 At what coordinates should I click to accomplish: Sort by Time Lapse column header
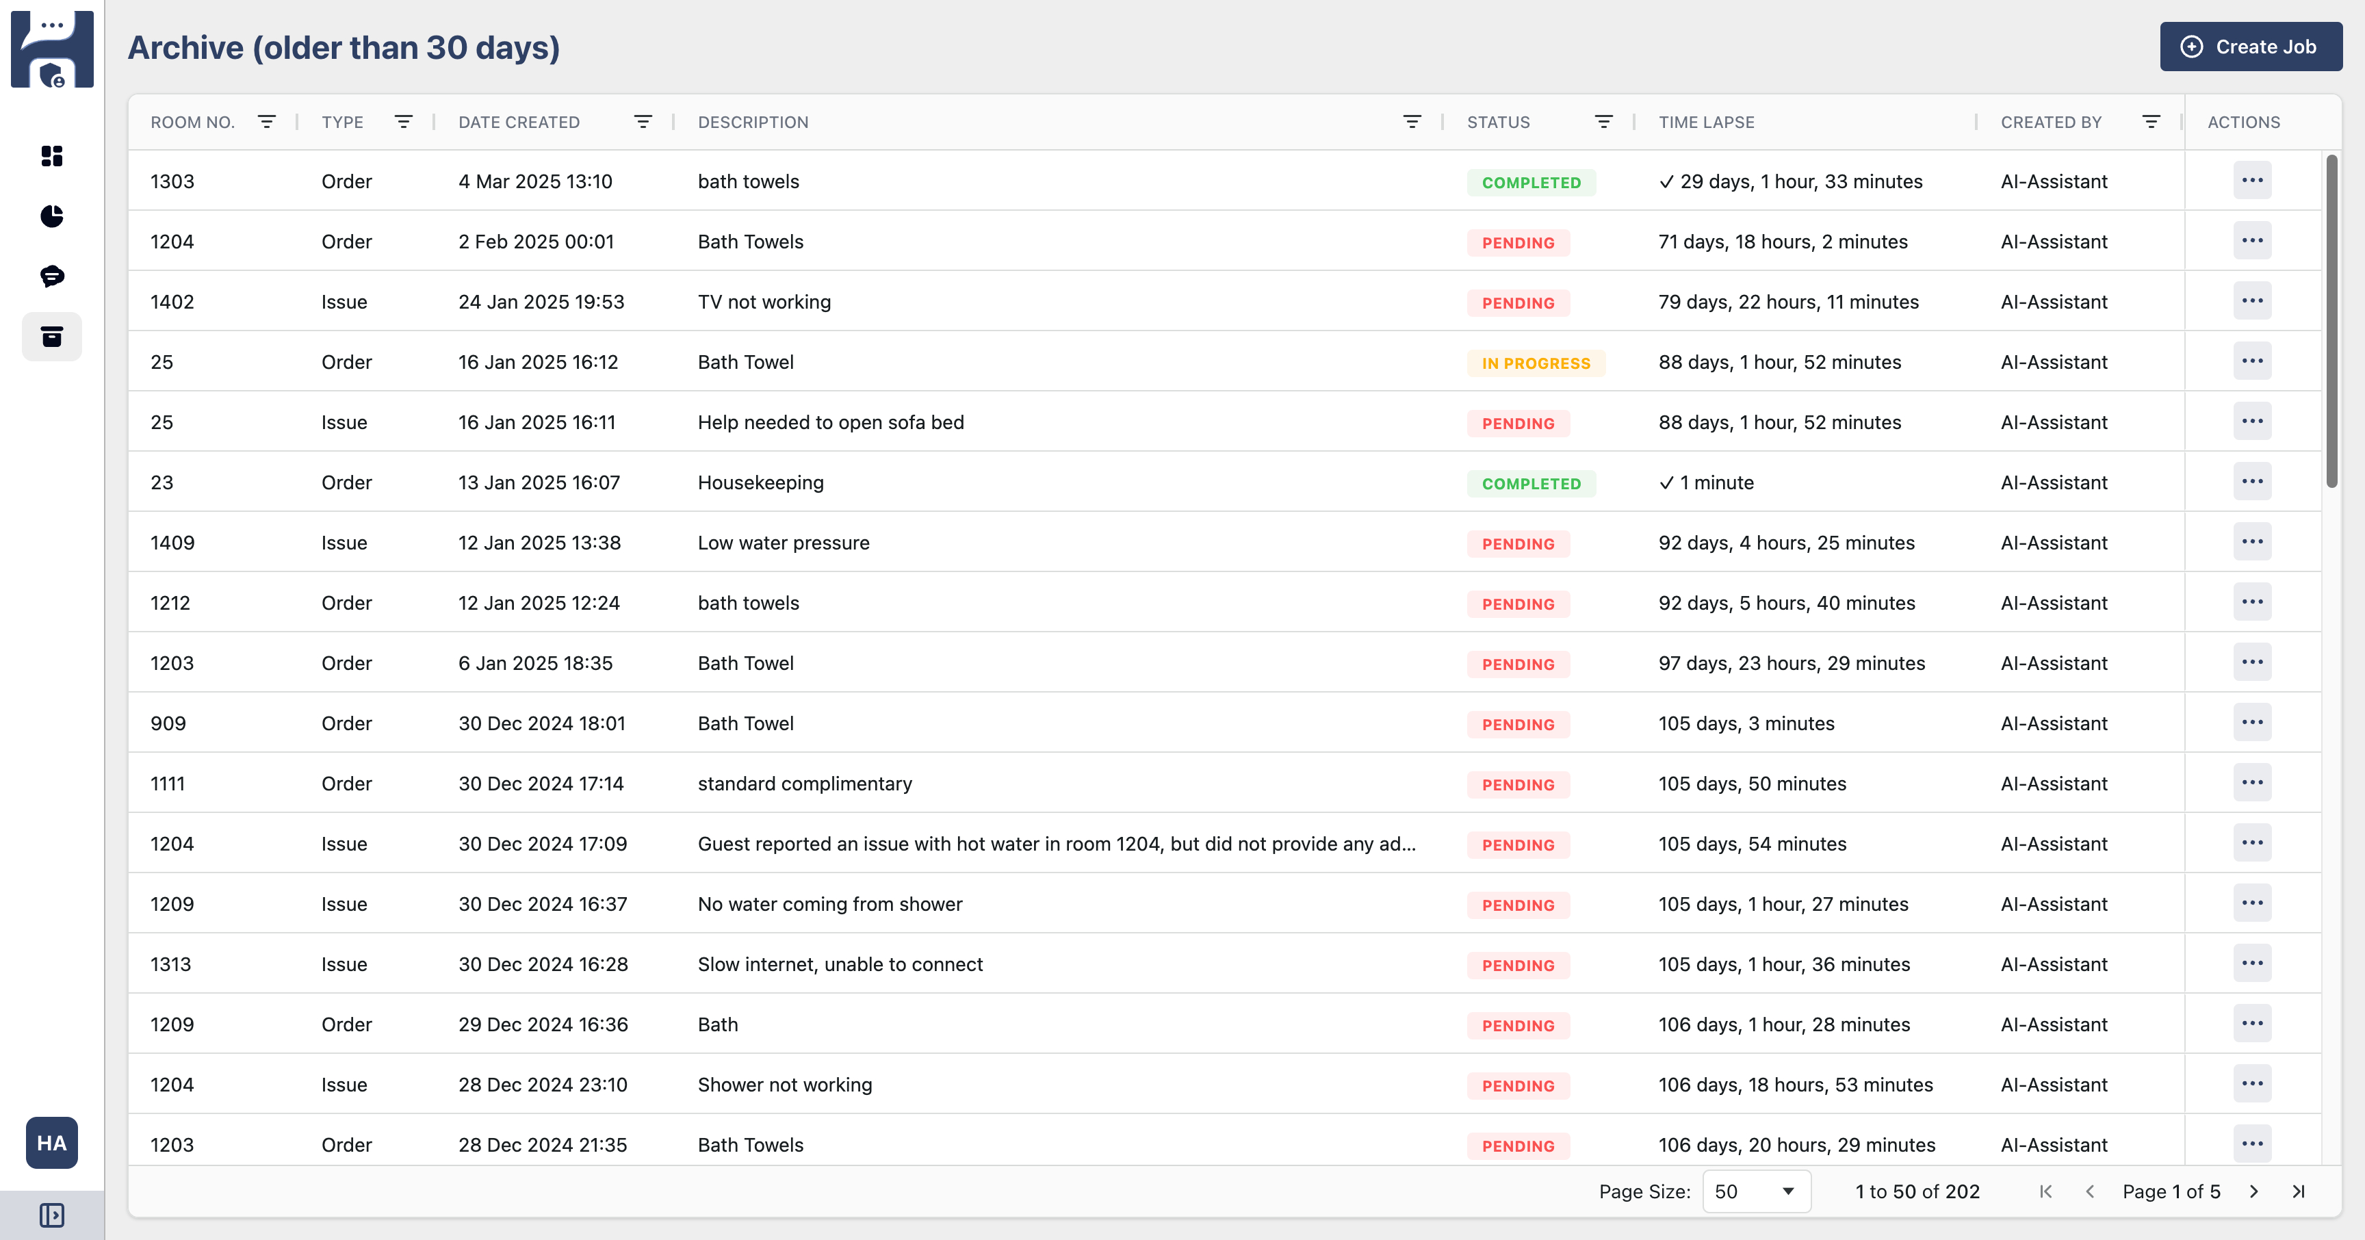tap(1706, 122)
